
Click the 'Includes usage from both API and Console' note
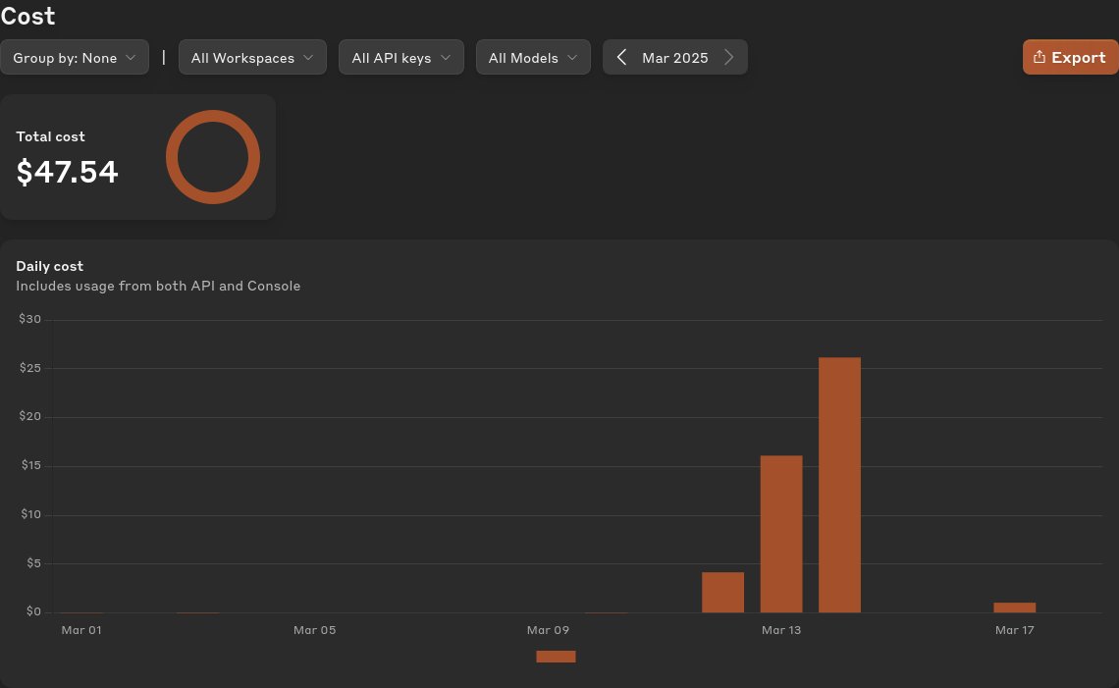click(x=158, y=286)
